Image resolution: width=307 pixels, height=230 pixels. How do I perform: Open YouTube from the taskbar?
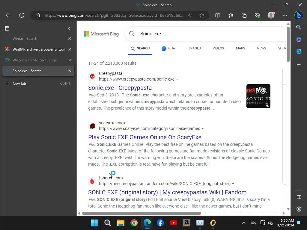point(174,223)
